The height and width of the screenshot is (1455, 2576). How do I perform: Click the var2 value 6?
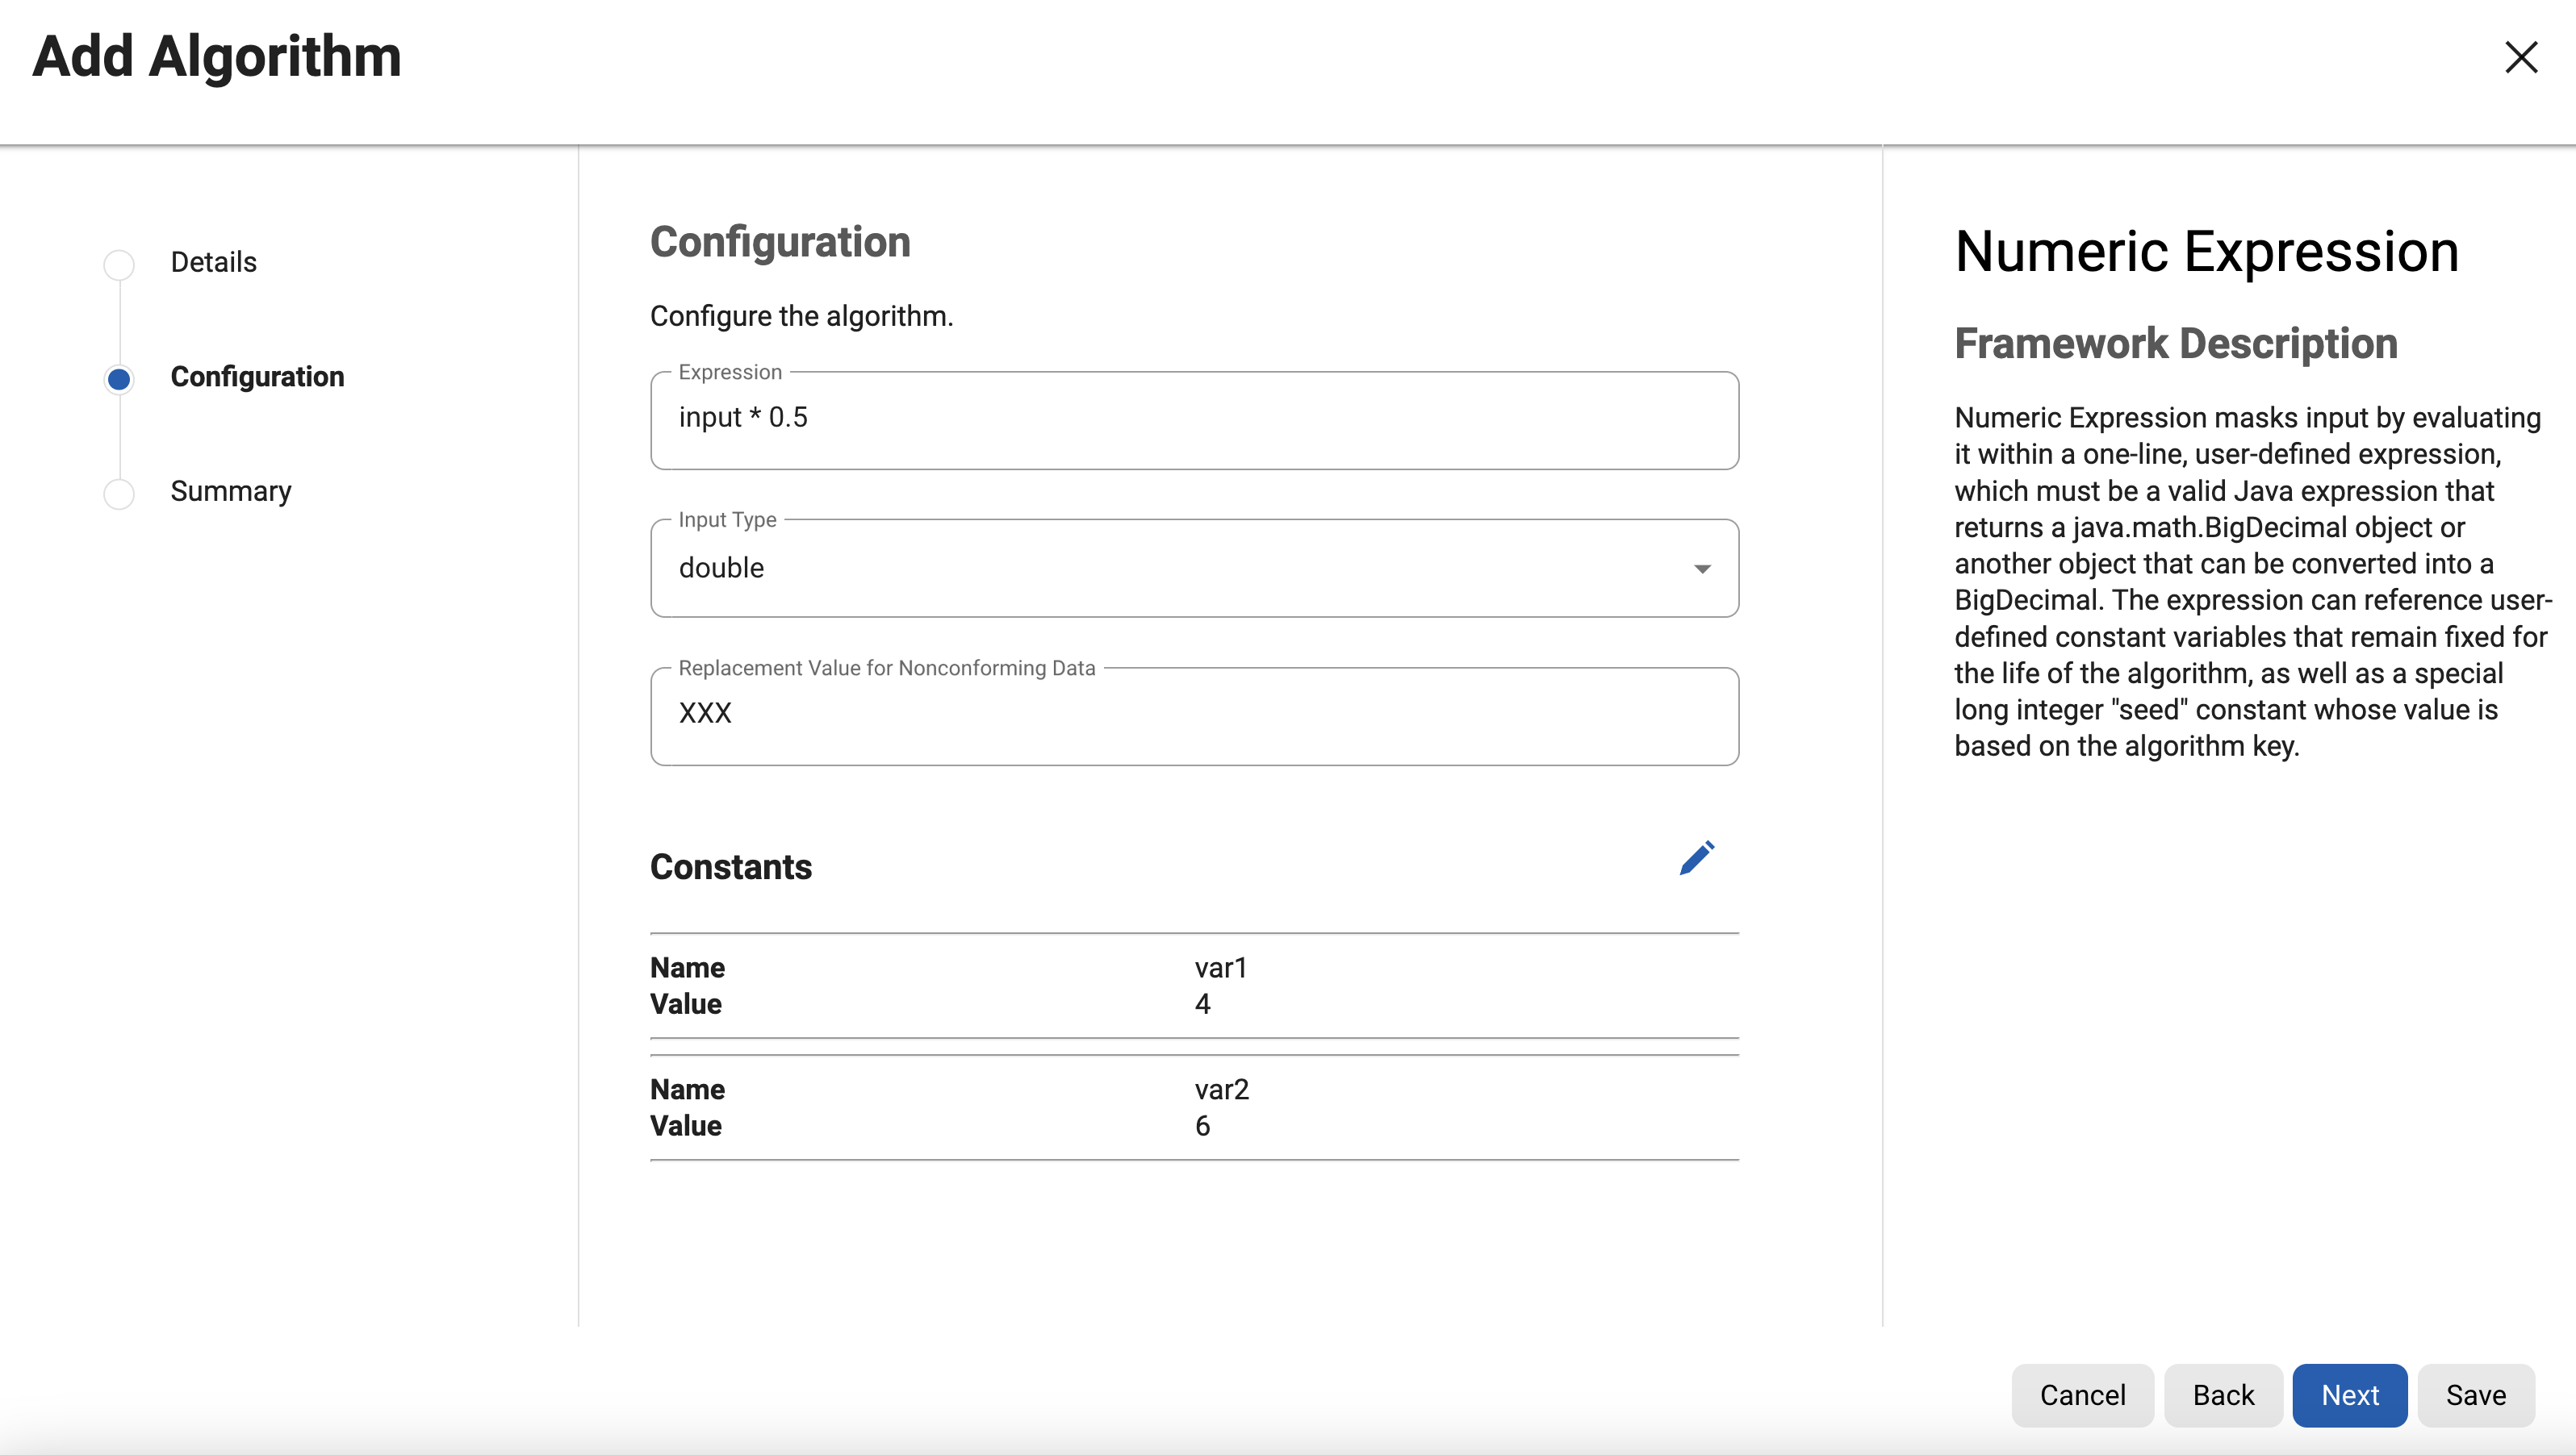1202,1126
